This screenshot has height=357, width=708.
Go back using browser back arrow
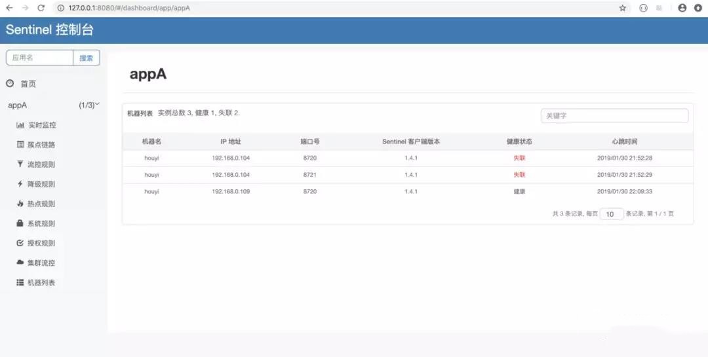(x=9, y=8)
